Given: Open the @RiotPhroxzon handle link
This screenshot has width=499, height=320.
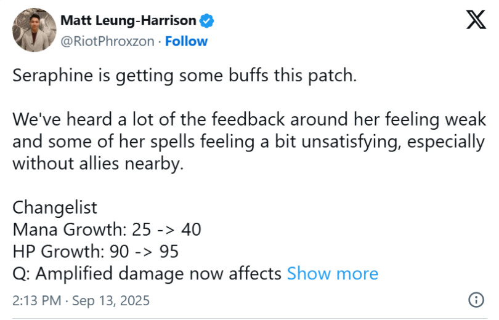Looking at the screenshot, I should coord(107,41).
